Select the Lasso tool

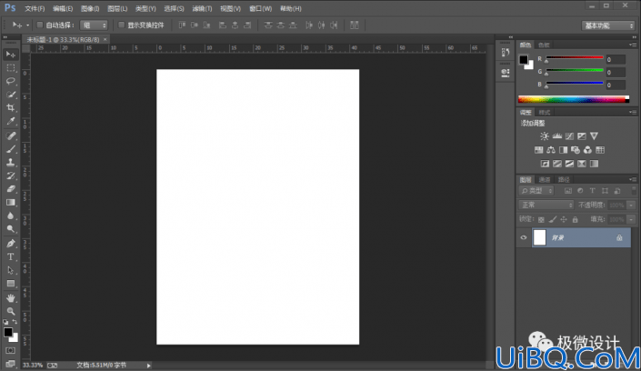[x=11, y=81]
